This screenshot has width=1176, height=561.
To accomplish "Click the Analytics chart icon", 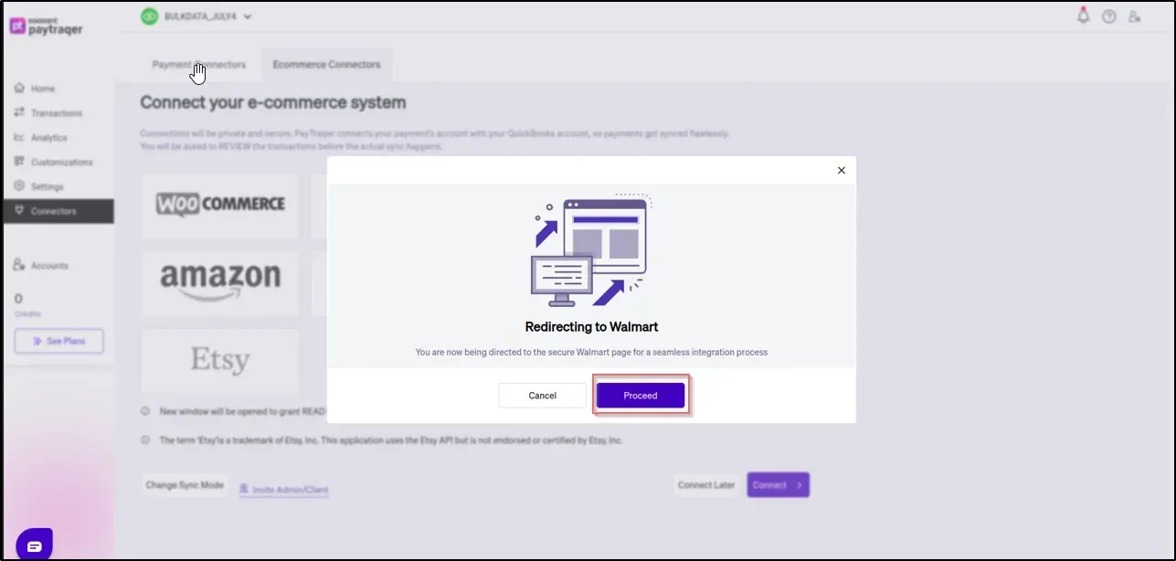I will coord(19,137).
